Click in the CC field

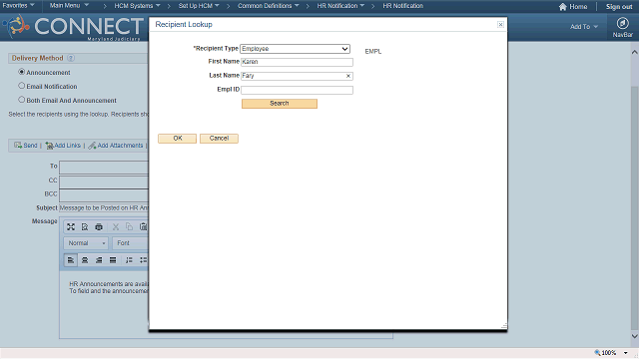tap(104, 181)
